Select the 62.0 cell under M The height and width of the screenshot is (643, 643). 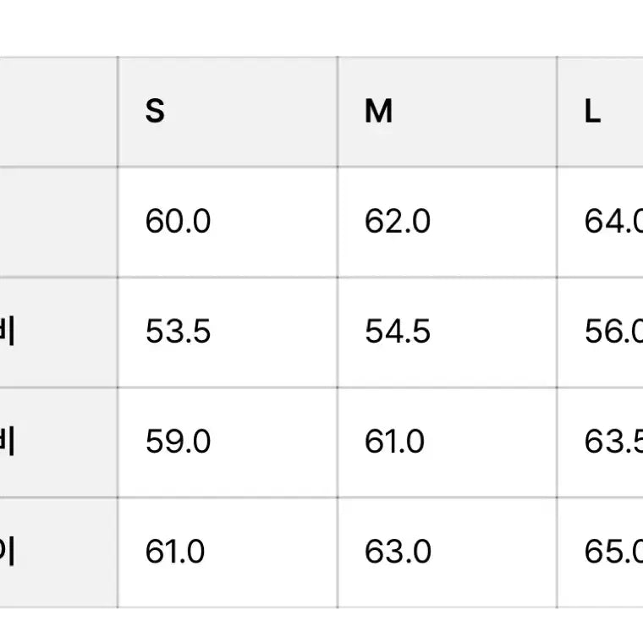pyautogui.click(x=448, y=222)
